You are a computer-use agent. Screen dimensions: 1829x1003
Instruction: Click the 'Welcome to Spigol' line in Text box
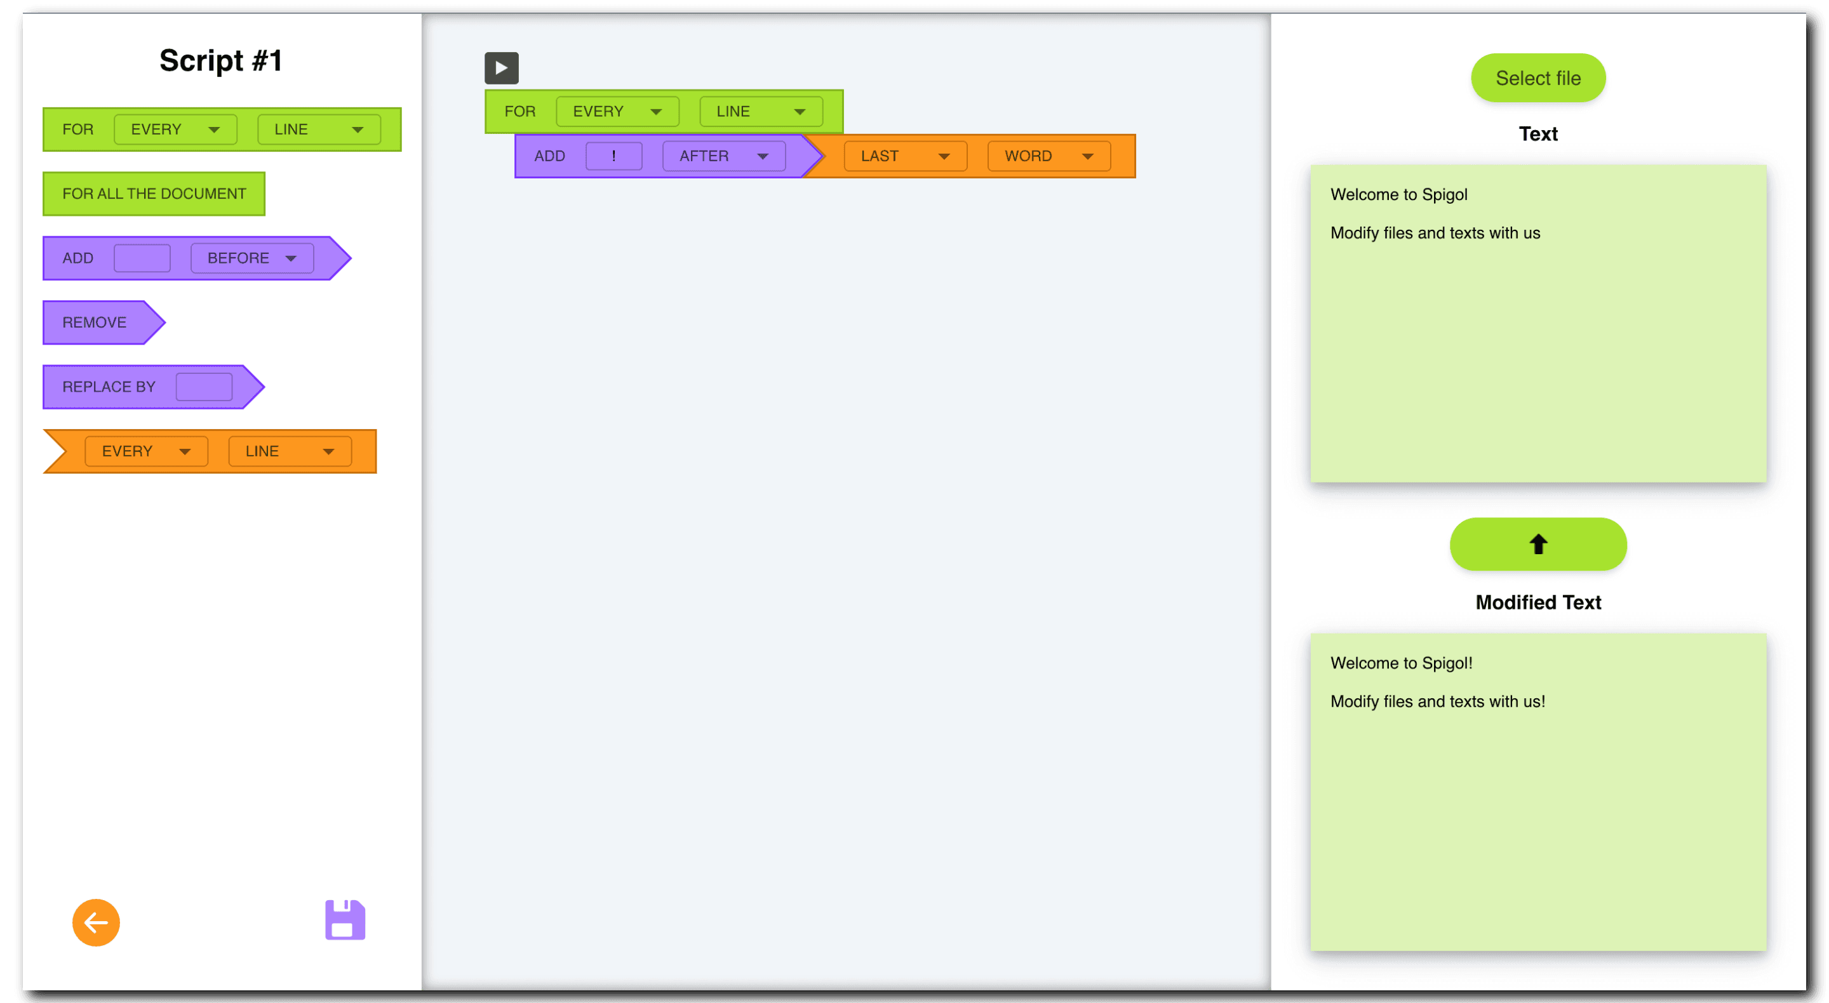tap(1398, 194)
